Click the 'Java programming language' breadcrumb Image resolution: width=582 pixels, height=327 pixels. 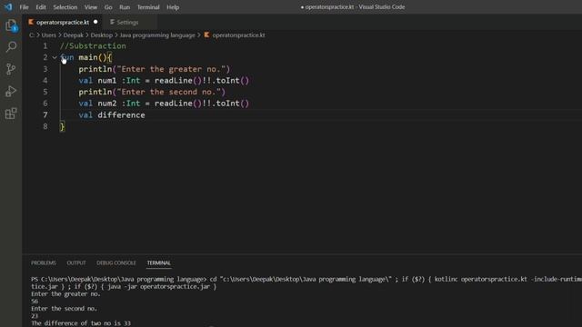click(157, 35)
